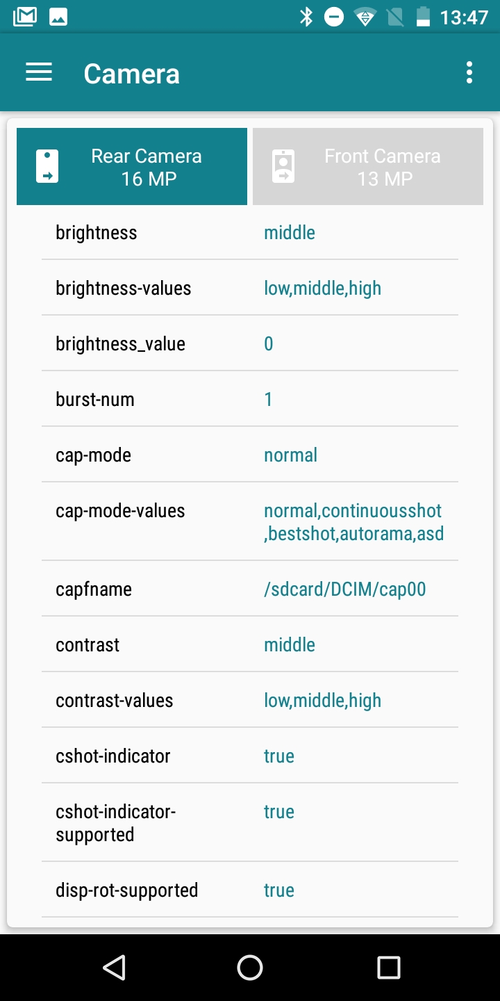
Task: Tap the Bluetooth status icon
Action: click(x=306, y=17)
